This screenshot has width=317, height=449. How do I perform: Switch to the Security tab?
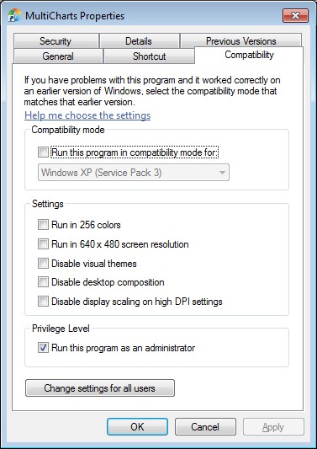point(55,41)
